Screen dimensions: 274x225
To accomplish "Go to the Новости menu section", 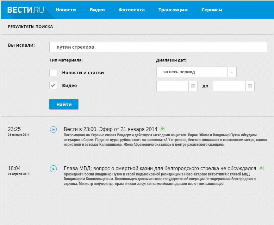I will pyautogui.click(x=66, y=10).
